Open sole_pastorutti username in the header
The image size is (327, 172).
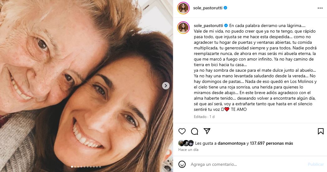[x=208, y=8]
